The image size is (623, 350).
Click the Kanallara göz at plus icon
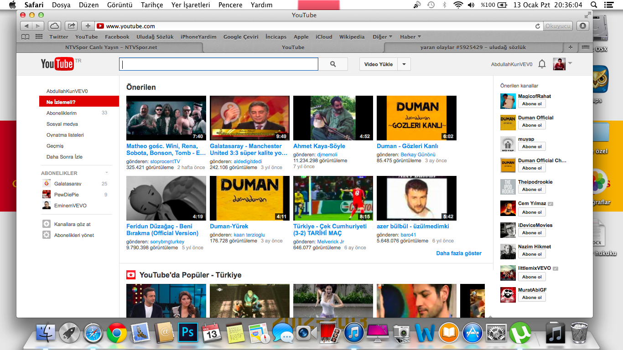click(47, 224)
